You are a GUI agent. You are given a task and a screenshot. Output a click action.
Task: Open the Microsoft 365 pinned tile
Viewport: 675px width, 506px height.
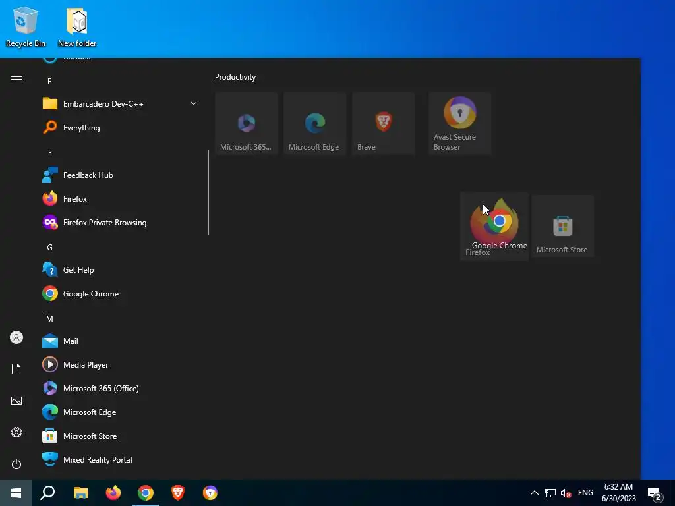[x=247, y=123]
